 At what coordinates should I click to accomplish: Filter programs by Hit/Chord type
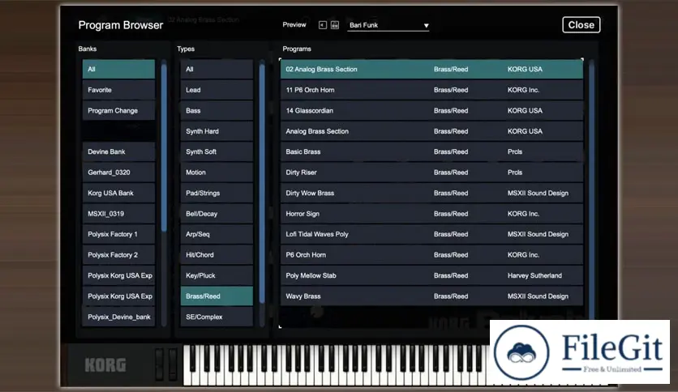click(217, 254)
